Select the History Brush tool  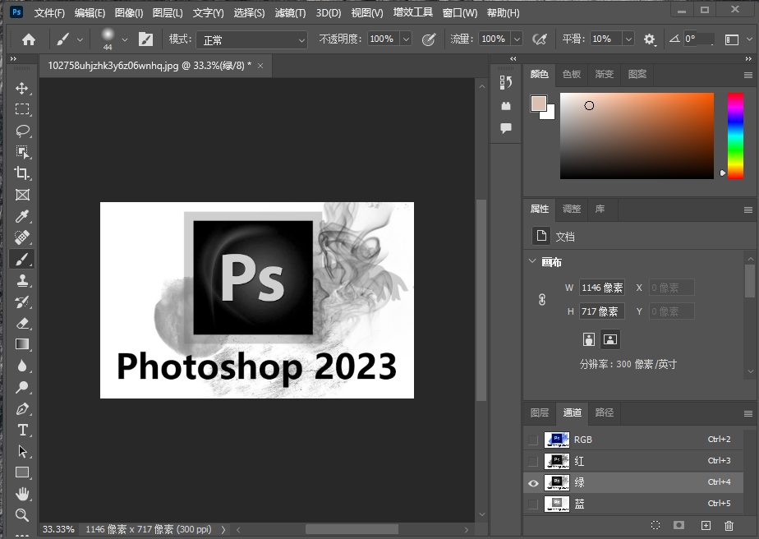point(22,302)
